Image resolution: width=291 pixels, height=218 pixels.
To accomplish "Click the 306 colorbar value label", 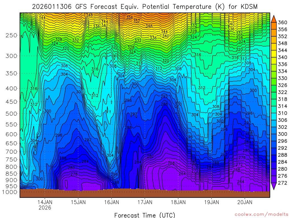I will pyautogui.click(x=282, y=120).
